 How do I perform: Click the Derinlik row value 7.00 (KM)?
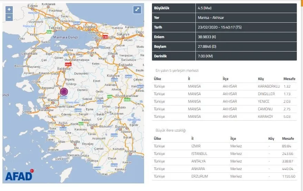(205, 56)
